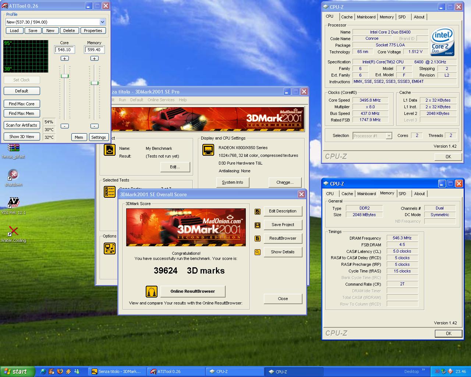Open Internet Explorer from quick launch
471x377 pixels.
pos(43,371)
